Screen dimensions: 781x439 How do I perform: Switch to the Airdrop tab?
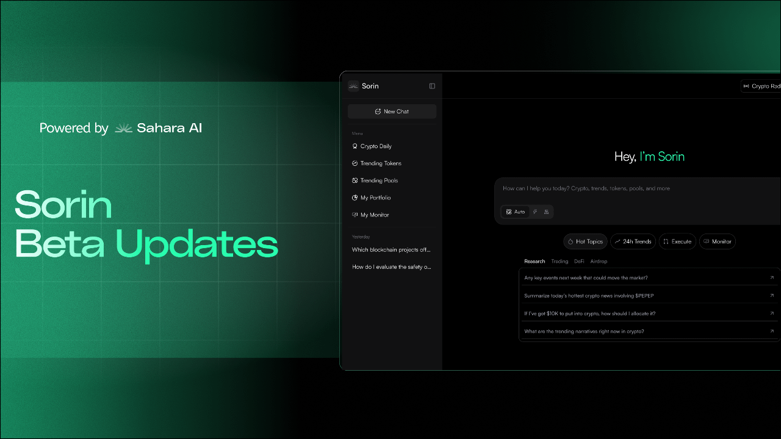599,261
